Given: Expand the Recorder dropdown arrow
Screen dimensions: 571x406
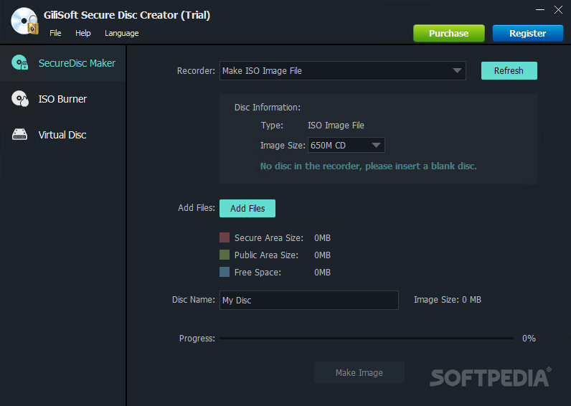Looking at the screenshot, I should pyautogui.click(x=457, y=70).
